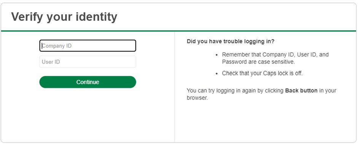Submit the form with the Continue button
Screen dimensions: 358x144
pos(88,82)
